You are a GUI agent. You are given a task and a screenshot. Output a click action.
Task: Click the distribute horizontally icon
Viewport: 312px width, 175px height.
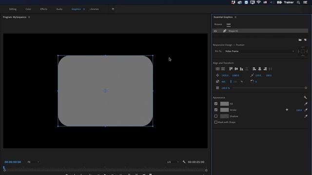(270, 69)
